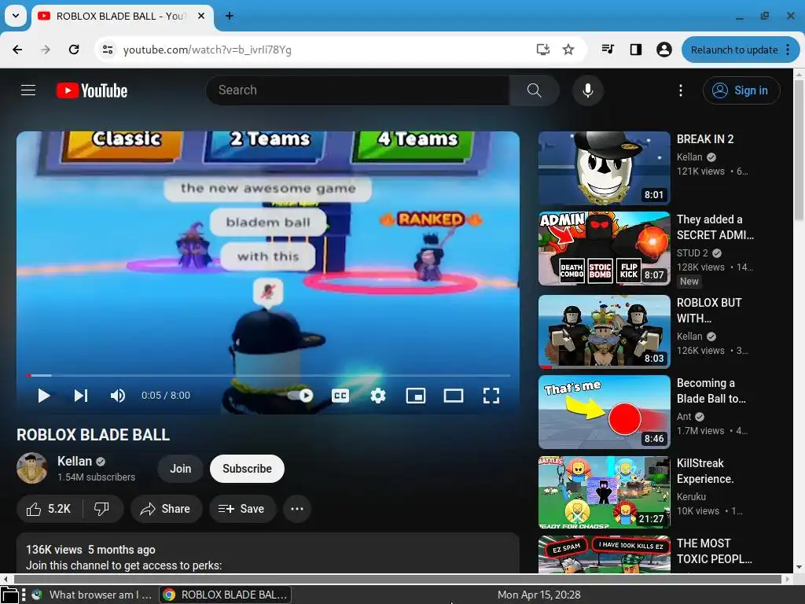Skip to the next video
Viewport: 805px width, 604px height.
[81, 396]
